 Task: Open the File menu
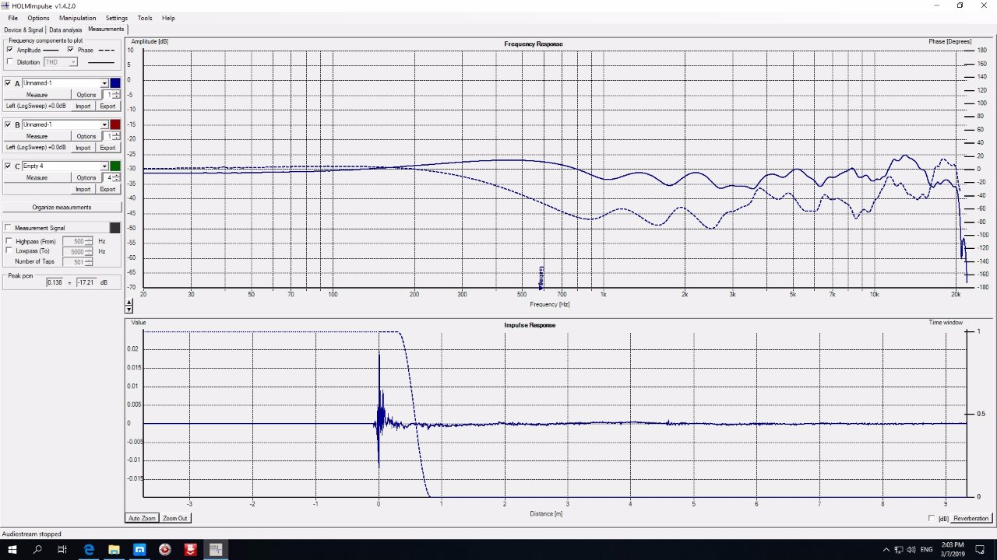coord(12,18)
